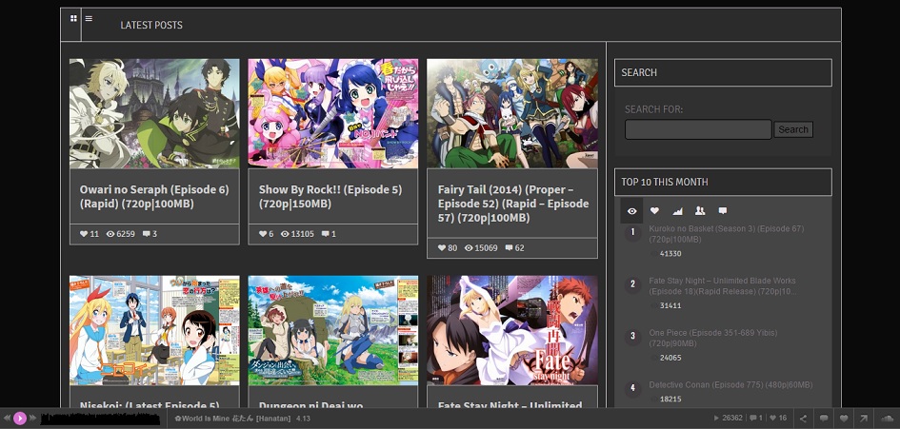The image size is (900, 429).
Task: Select users tab in Top 10 widget
Action: pos(700,211)
